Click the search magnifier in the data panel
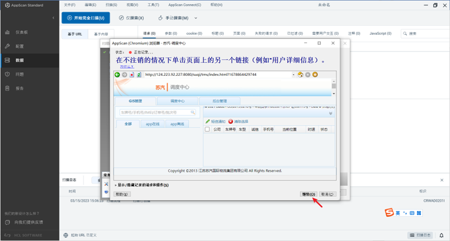Screen dimensions: 450x241 point(405,34)
